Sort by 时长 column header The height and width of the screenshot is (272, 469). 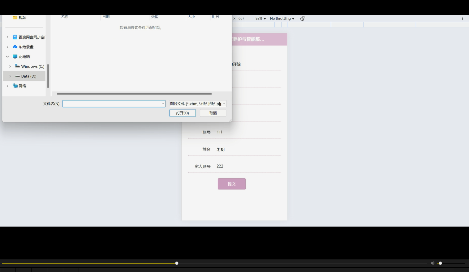(216, 17)
